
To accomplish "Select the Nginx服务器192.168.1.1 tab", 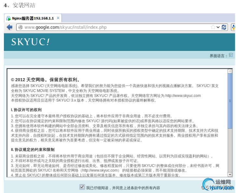I will pyautogui.click(x=33, y=18).
